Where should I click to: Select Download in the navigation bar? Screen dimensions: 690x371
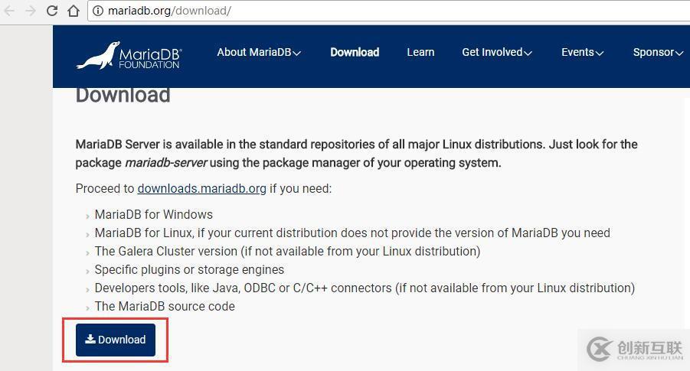pyautogui.click(x=355, y=52)
